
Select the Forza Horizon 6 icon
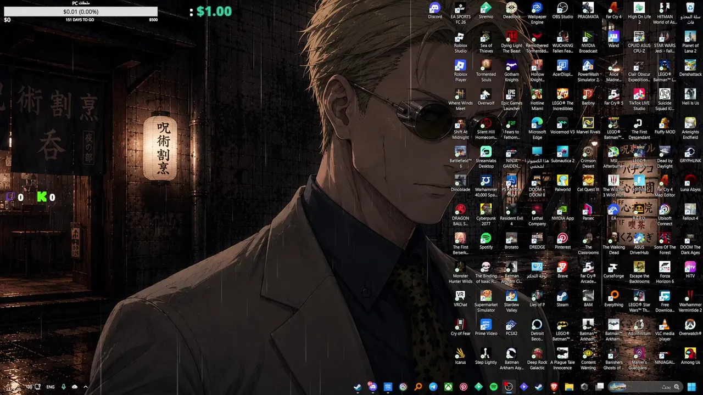click(665, 273)
